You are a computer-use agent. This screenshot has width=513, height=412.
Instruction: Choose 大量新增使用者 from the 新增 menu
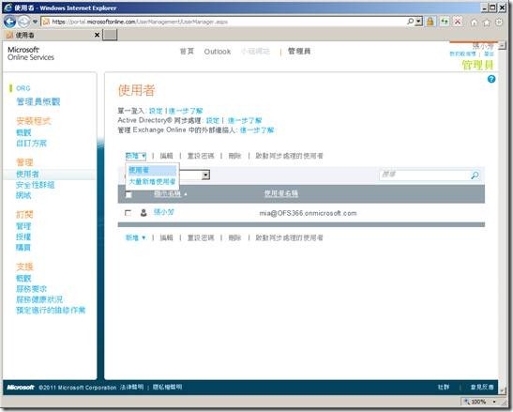coord(152,181)
